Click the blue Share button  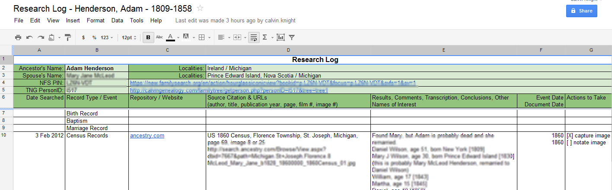coord(582,11)
